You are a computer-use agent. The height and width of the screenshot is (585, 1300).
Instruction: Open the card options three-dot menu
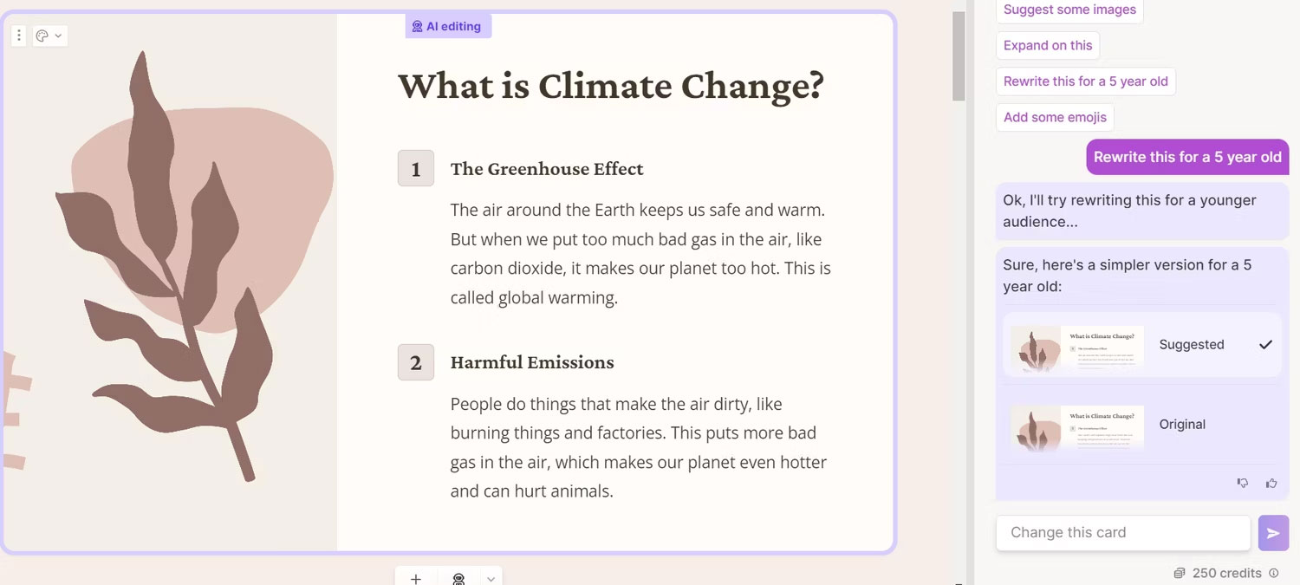tap(19, 36)
